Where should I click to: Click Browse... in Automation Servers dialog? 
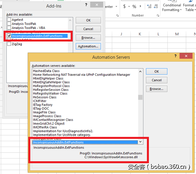(x=156, y=89)
